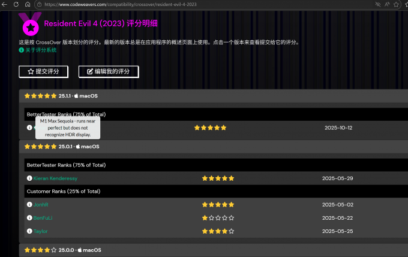Click the green info icon beside 关于评分系统
Screen dimensions: 408x257
coord(22,50)
